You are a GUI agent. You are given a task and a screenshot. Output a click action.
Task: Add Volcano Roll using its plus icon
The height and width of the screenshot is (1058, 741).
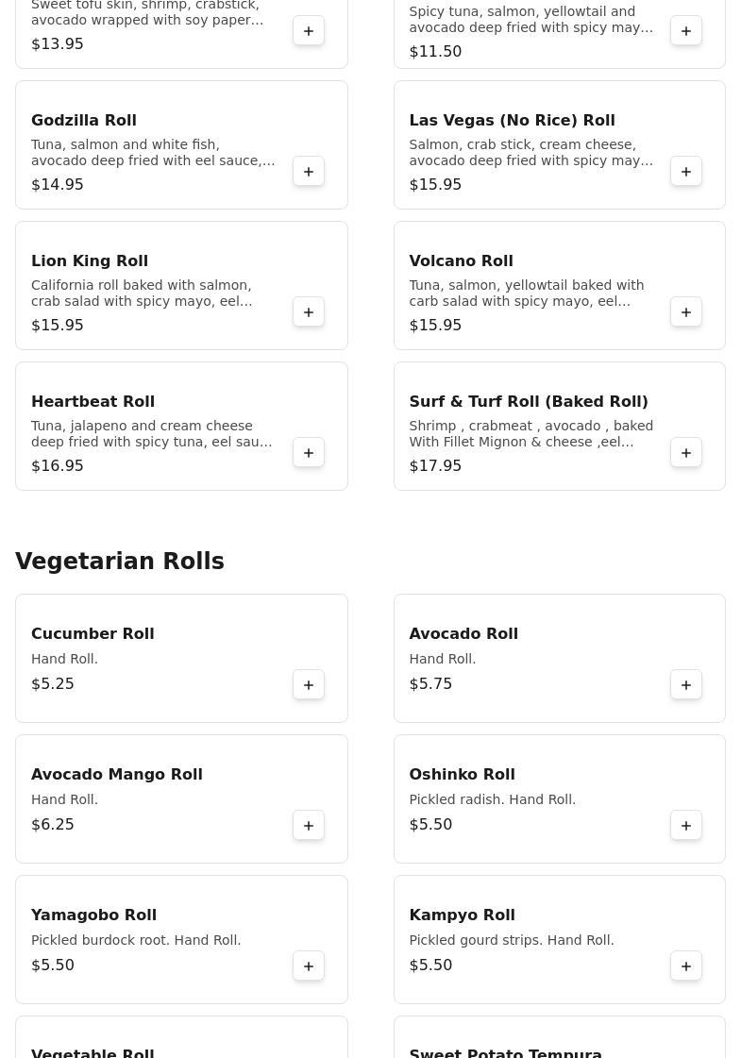click(x=686, y=312)
